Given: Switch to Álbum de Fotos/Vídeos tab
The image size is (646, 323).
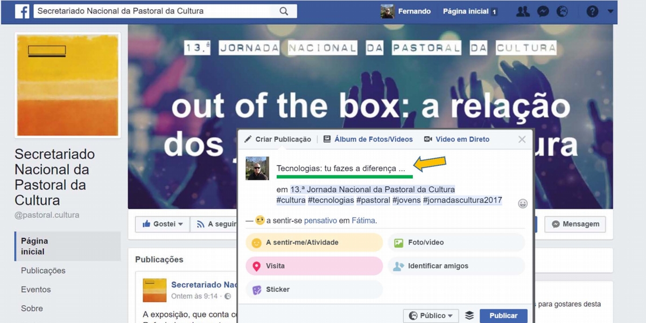Looking at the screenshot, I should click(x=368, y=139).
